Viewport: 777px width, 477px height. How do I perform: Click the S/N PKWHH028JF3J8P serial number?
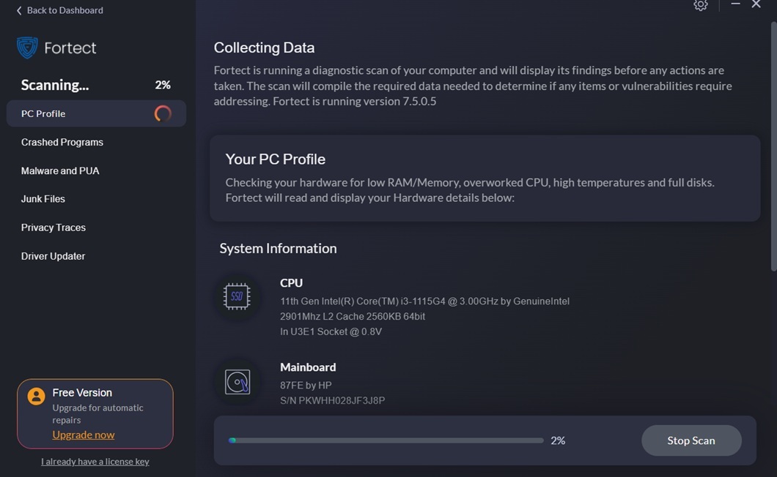coord(332,400)
